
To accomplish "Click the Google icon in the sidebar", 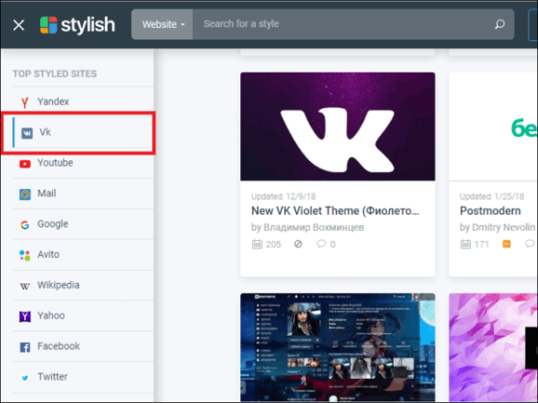I will 25,225.
